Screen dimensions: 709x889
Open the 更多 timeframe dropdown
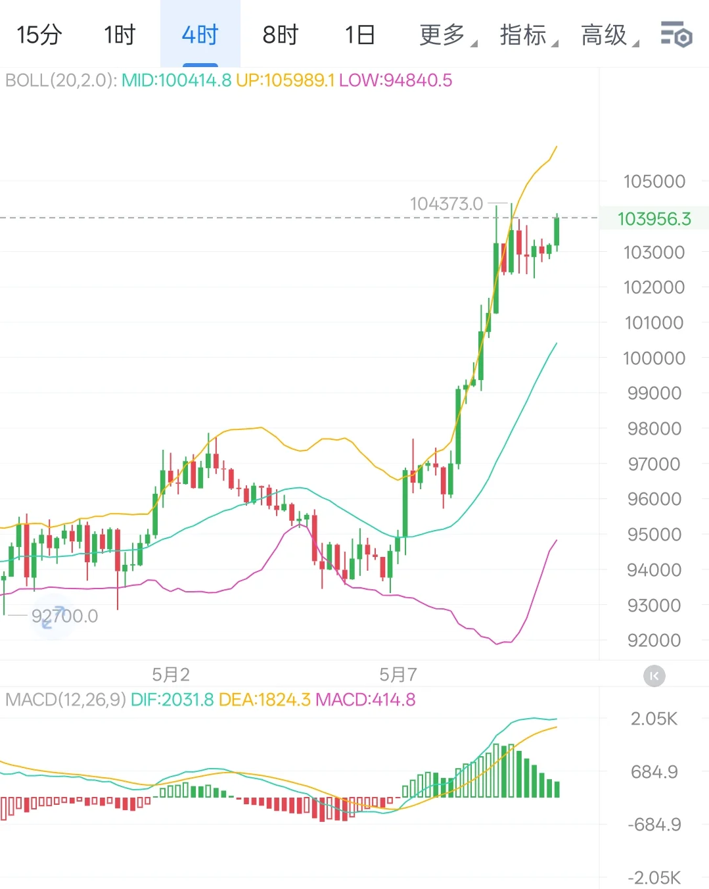pos(448,34)
